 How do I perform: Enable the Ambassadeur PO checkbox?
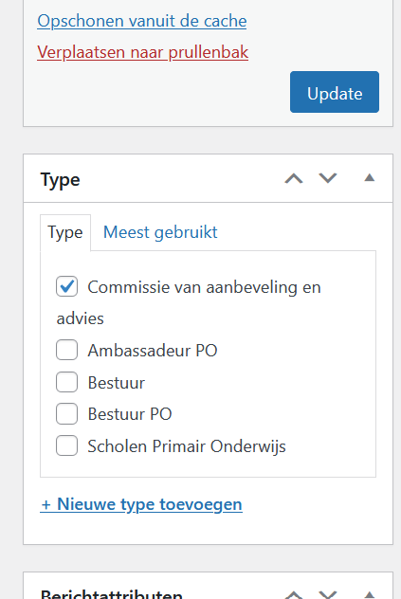coord(67,350)
